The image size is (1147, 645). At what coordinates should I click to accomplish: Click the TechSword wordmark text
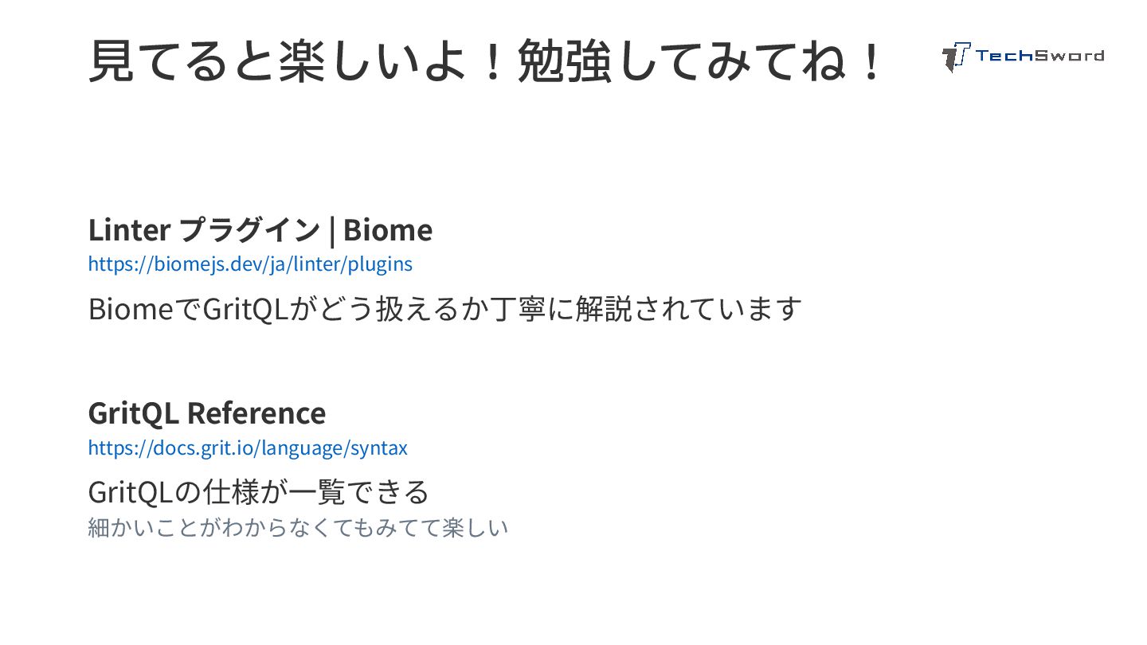coord(1040,55)
